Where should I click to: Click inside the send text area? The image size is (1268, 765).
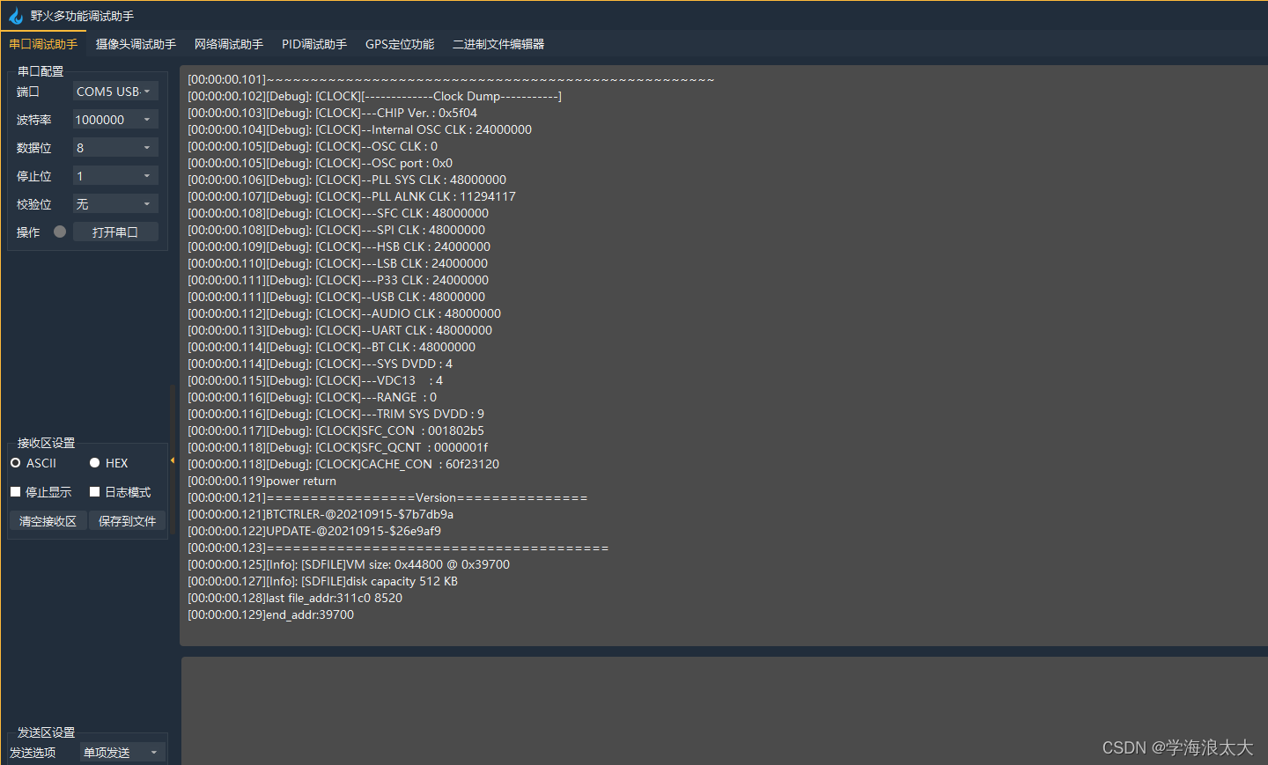click(724, 710)
